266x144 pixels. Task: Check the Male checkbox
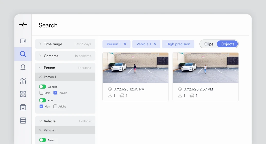click(x=41, y=93)
